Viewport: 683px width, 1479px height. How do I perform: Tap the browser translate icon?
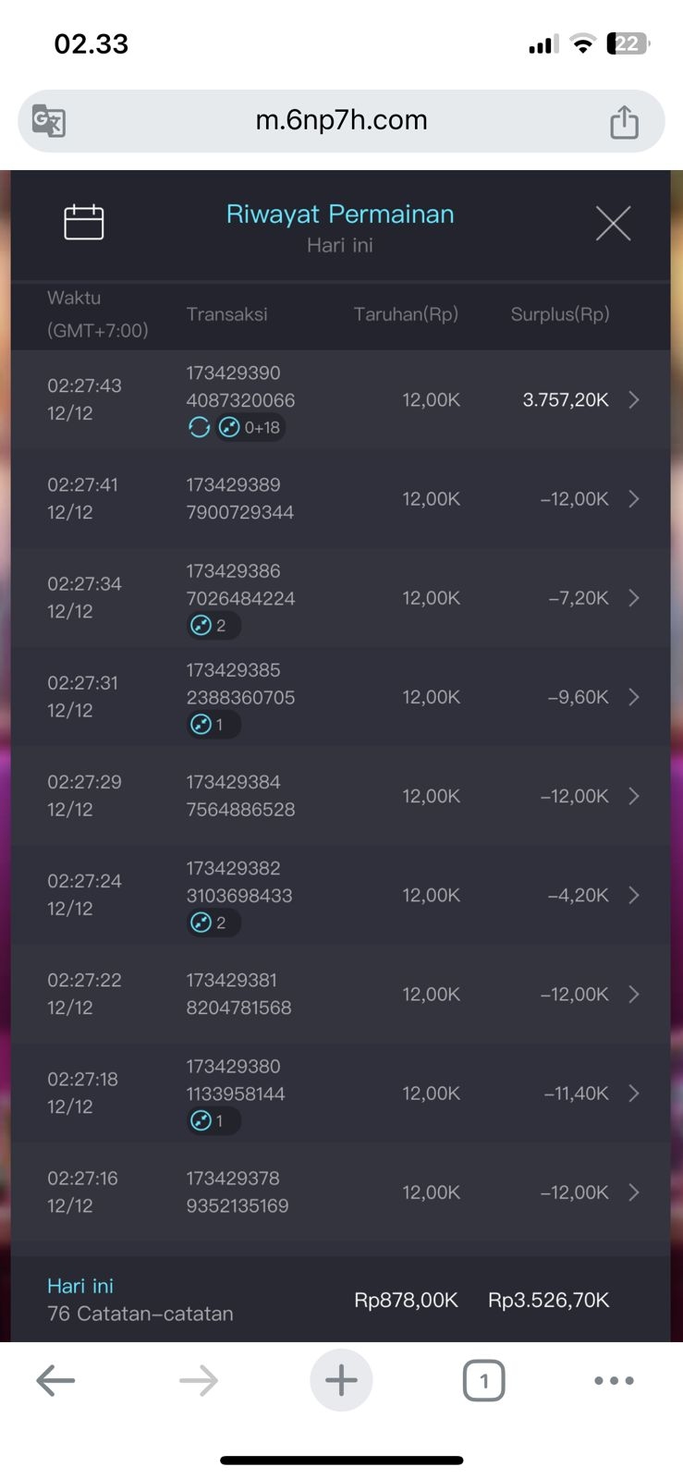[48, 121]
